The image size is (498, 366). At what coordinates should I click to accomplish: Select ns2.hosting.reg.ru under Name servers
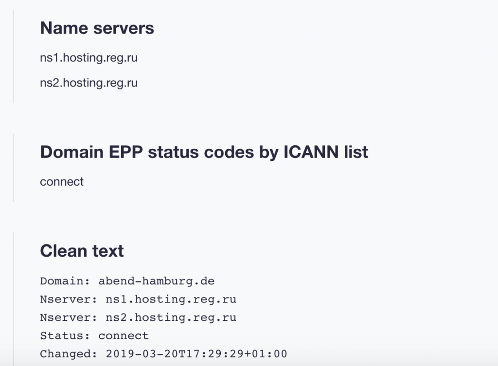(x=89, y=83)
